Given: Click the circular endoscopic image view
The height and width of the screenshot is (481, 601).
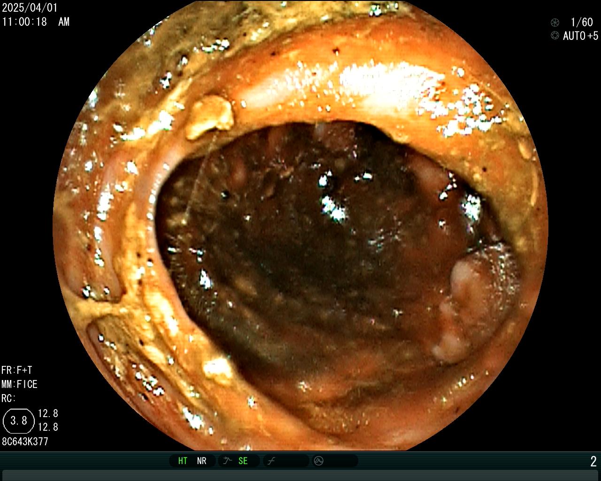Looking at the screenshot, I should 300,225.
